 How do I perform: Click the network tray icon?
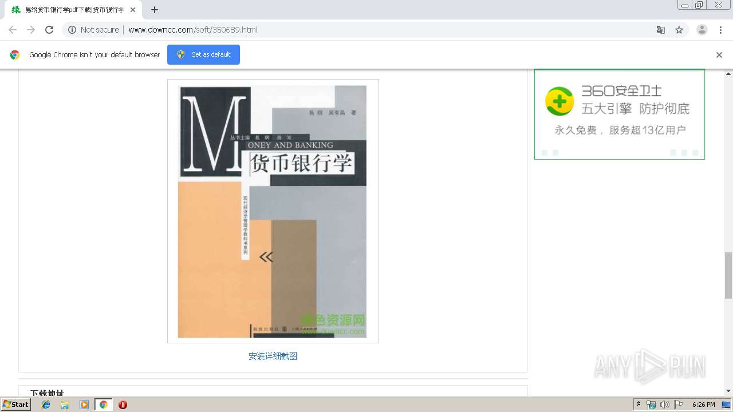(x=651, y=405)
